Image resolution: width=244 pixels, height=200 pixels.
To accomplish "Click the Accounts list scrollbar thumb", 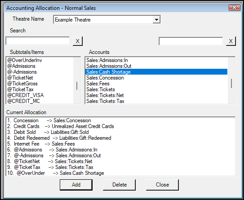I will pyautogui.click(x=231, y=83).
